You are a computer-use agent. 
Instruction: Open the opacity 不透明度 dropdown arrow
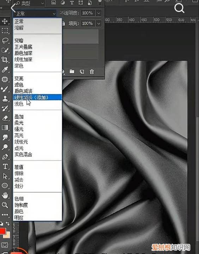tap(99, 13)
